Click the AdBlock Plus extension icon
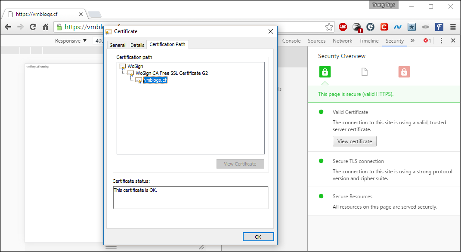The height and width of the screenshot is (252, 461). pyautogui.click(x=343, y=27)
